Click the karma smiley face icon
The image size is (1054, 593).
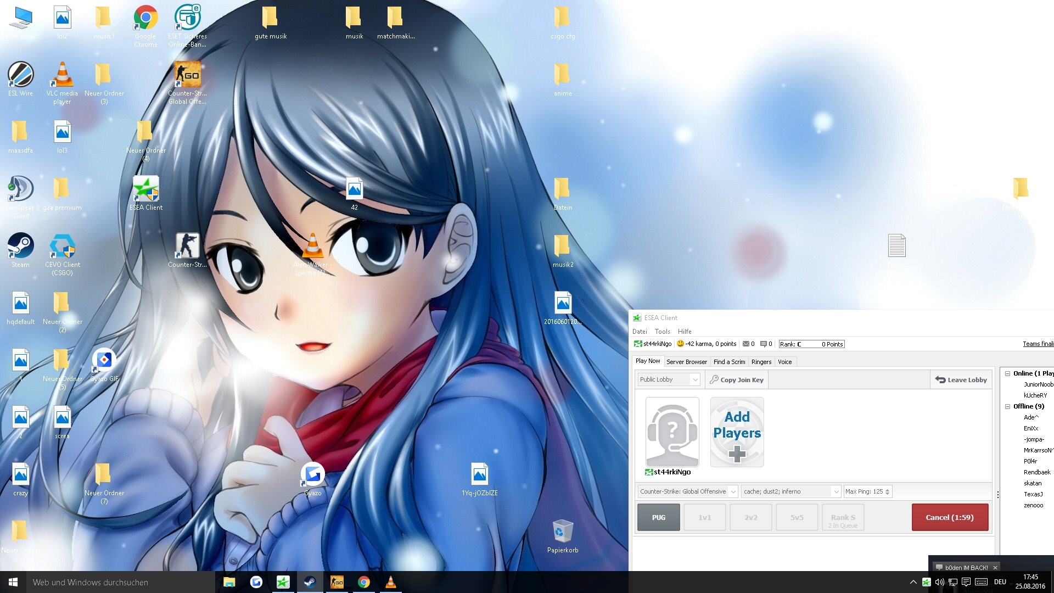point(680,344)
